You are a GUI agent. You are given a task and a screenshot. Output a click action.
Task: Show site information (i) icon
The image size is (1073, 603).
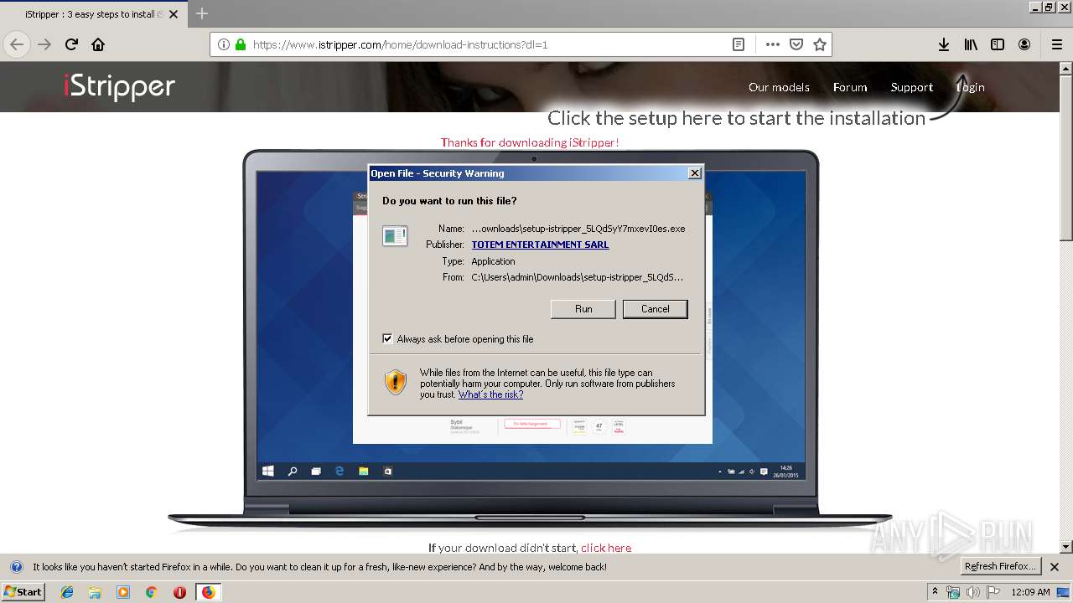(x=224, y=44)
